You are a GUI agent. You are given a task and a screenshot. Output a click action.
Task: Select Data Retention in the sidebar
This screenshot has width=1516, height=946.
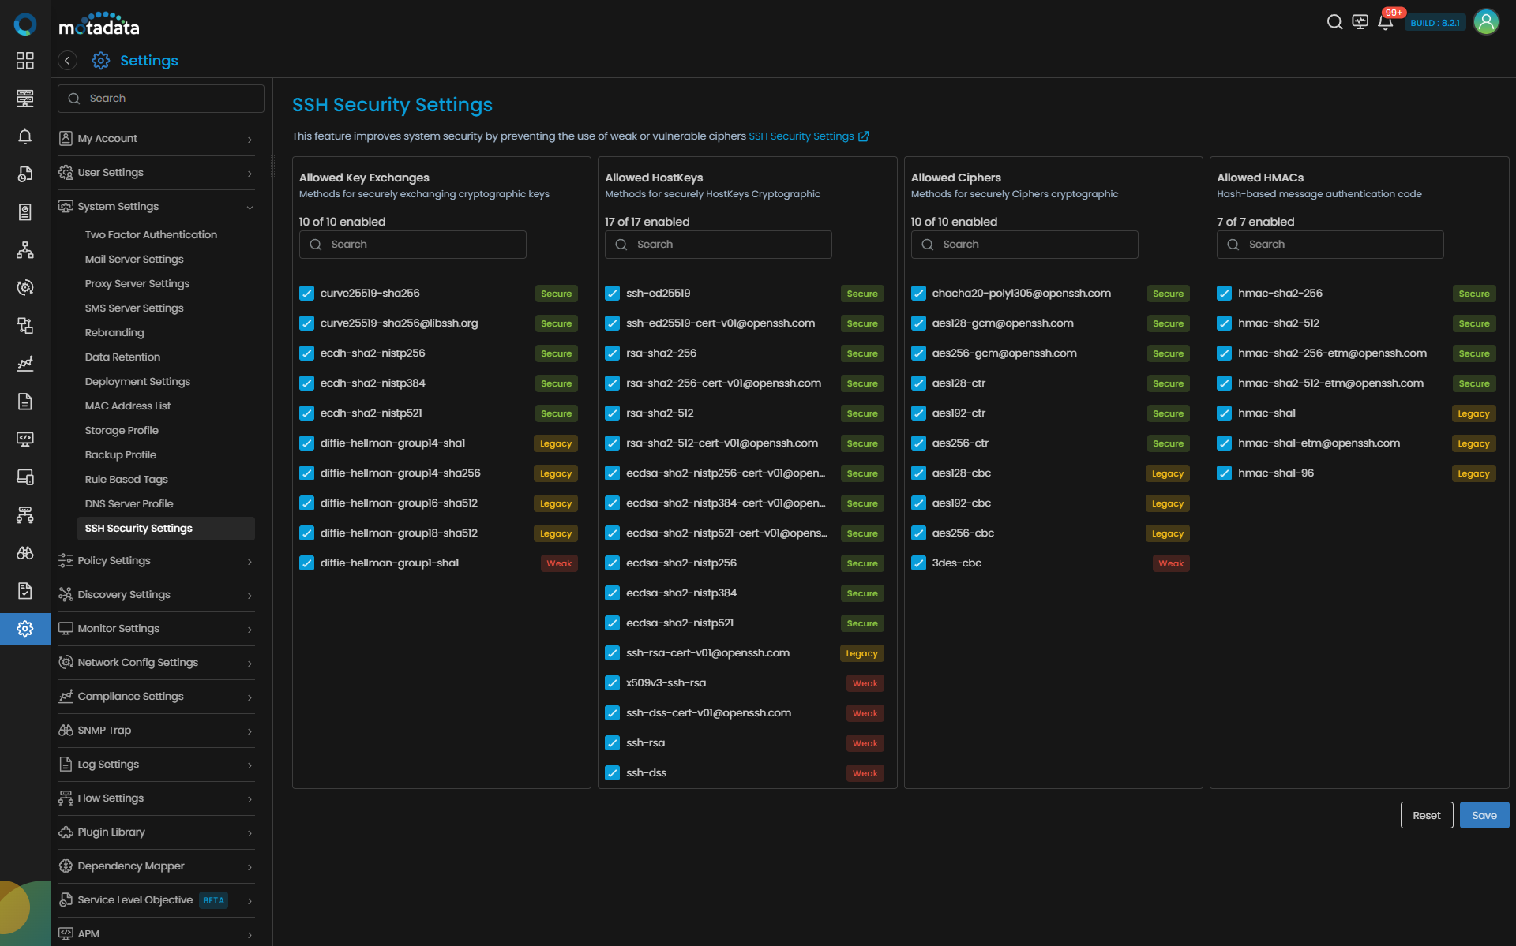click(122, 357)
